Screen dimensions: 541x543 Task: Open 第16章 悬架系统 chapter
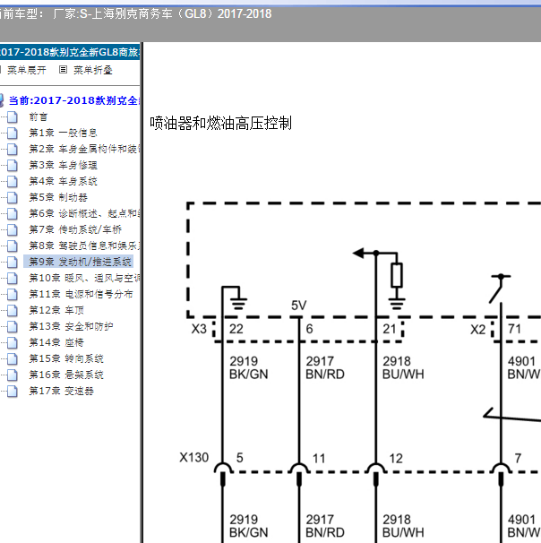(x=66, y=375)
